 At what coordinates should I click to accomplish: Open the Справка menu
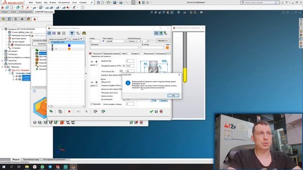click(x=83, y=2)
